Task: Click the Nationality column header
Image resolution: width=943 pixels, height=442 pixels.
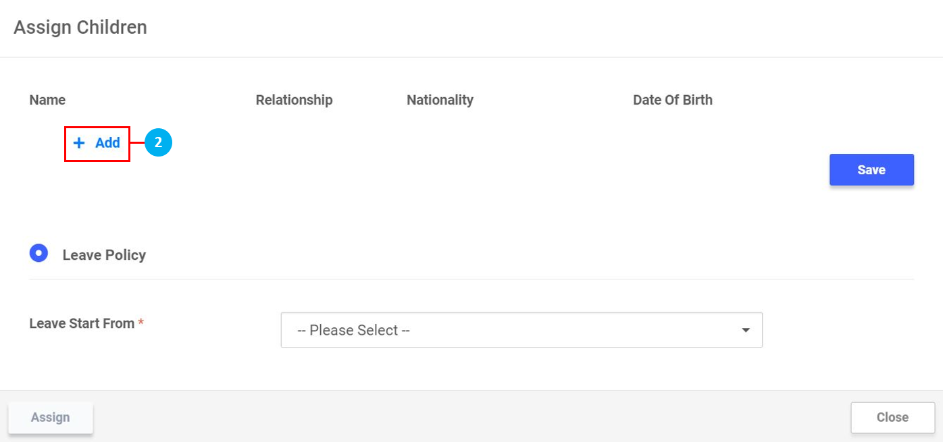Action: [x=440, y=100]
